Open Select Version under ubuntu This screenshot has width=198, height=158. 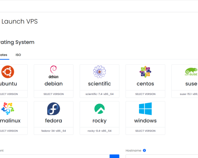(9, 94)
